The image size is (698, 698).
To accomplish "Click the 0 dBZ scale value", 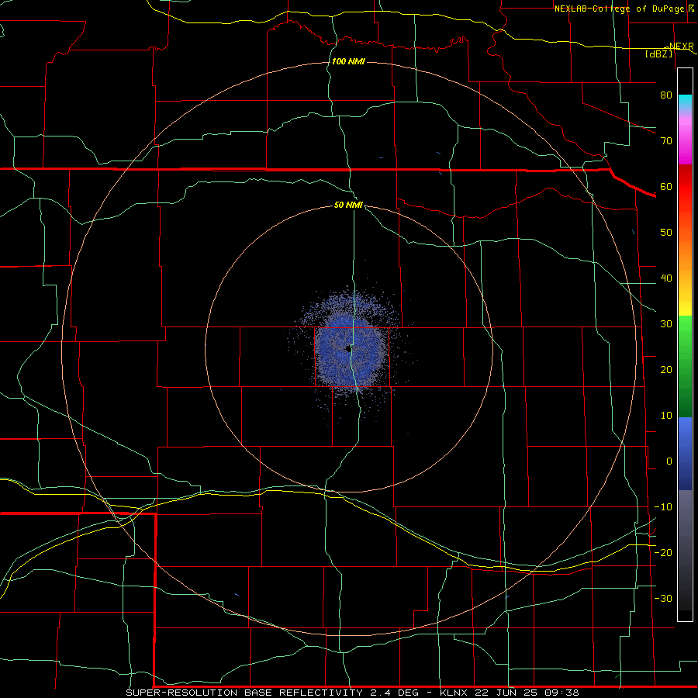I will coord(669,461).
